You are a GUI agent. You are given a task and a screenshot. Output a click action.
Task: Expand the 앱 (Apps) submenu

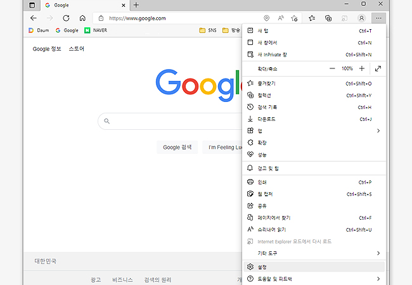click(314, 130)
